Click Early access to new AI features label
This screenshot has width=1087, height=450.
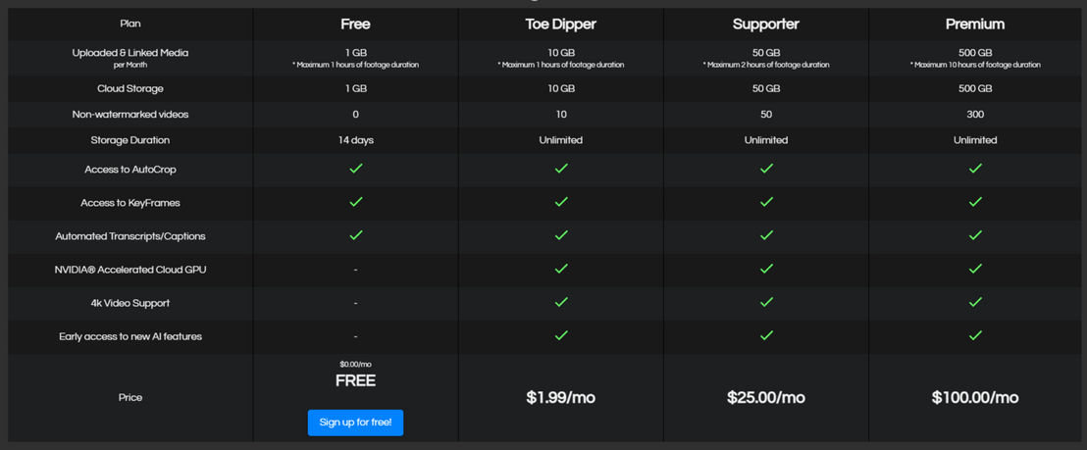pyautogui.click(x=130, y=336)
